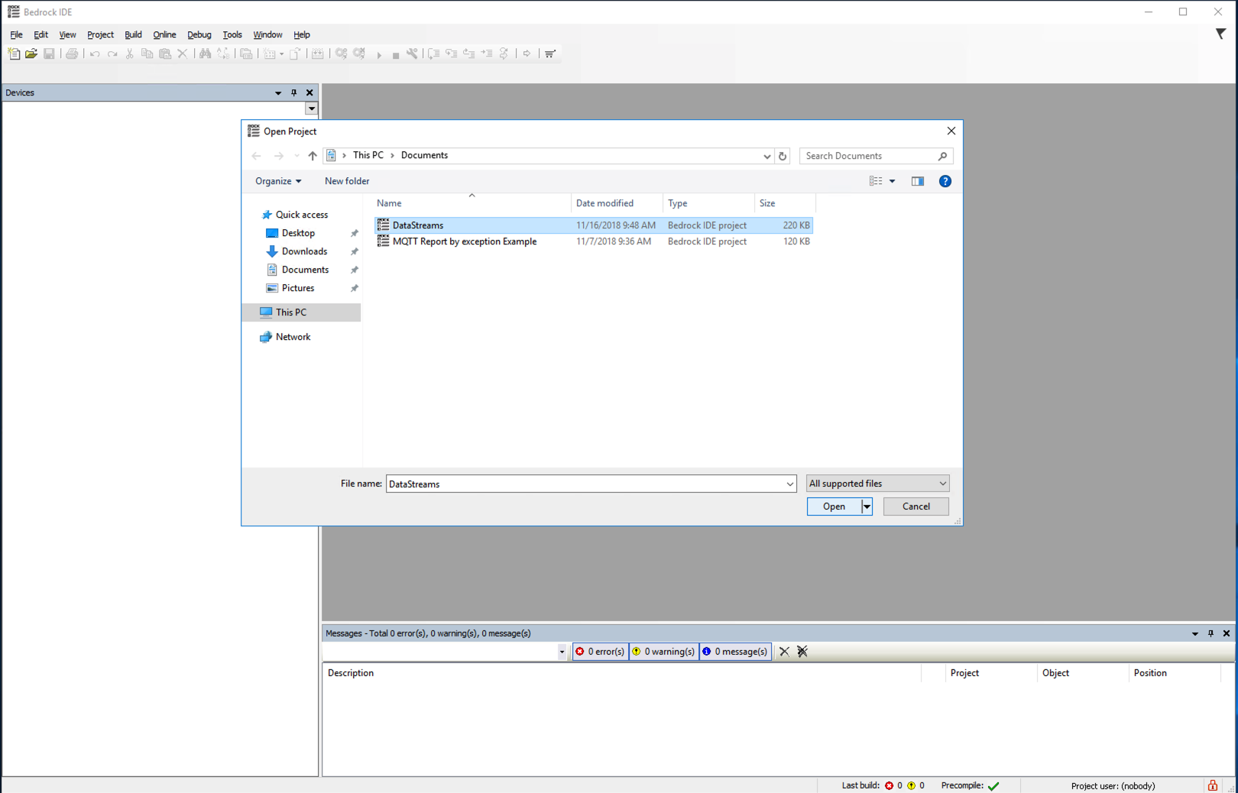
Task: Open the Build menu
Action: coord(133,34)
